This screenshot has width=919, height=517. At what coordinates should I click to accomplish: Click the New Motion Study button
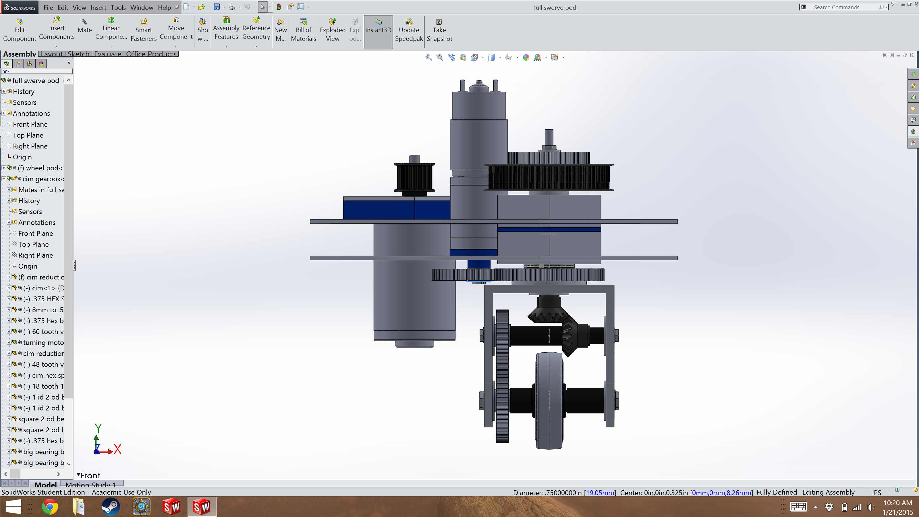[x=280, y=30]
